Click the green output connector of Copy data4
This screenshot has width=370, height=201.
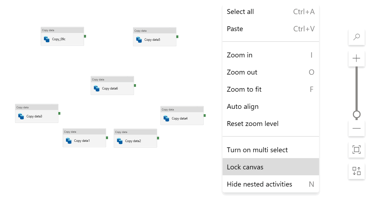point(205,116)
